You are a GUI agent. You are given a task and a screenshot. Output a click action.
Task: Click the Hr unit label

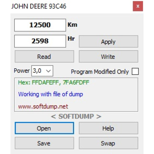71,38
